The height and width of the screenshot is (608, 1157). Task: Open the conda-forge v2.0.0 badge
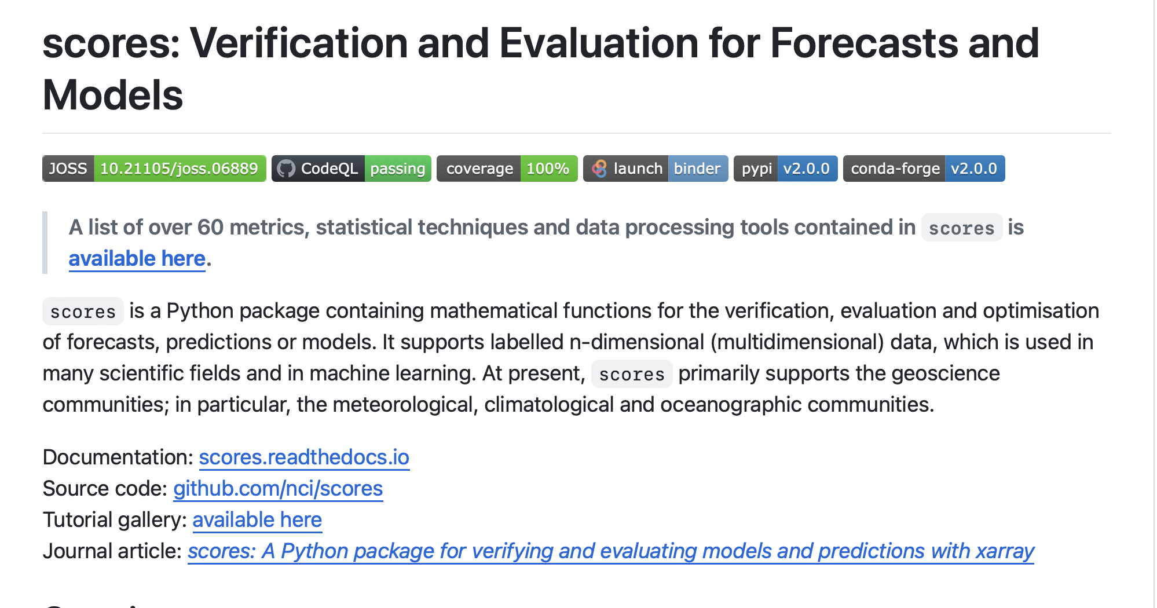pyautogui.click(x=924, y=169)
